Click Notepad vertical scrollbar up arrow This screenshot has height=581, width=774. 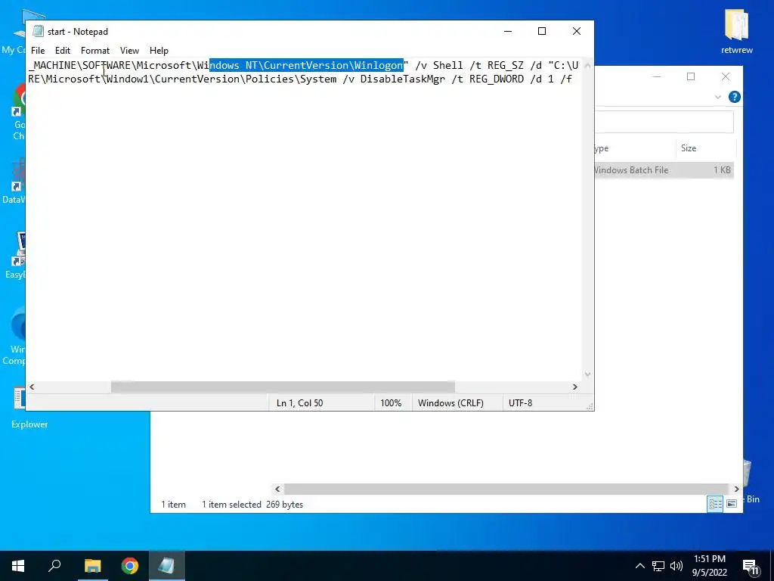587,65
